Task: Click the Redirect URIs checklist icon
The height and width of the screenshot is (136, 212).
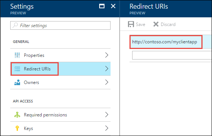Action: tap(17, 69)
